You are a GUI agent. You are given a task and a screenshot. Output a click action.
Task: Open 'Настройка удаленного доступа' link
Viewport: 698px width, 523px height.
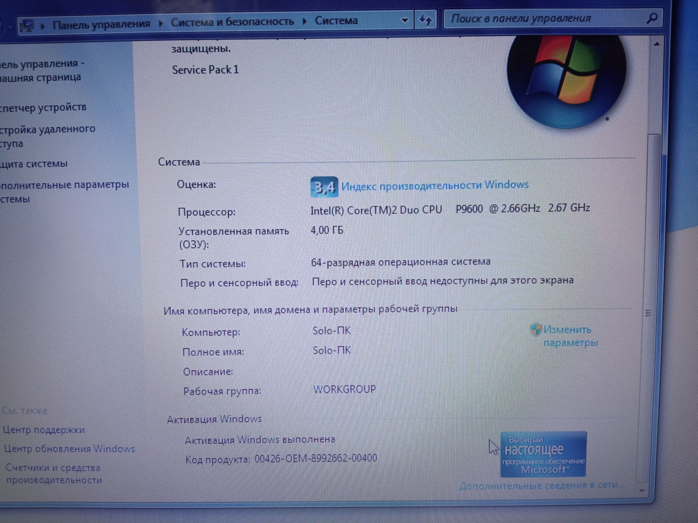(x=47, y=136)
